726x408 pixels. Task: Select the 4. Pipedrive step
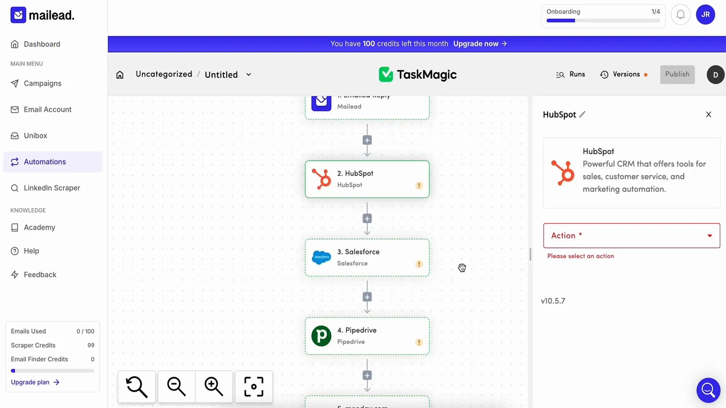367,336
